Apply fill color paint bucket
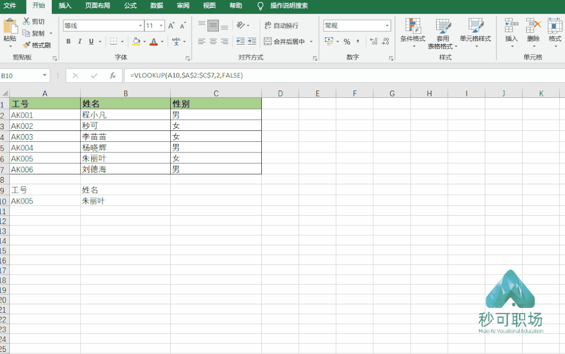Screen dimensions: 565x354 pyautogui.click(x=136, y=41)
